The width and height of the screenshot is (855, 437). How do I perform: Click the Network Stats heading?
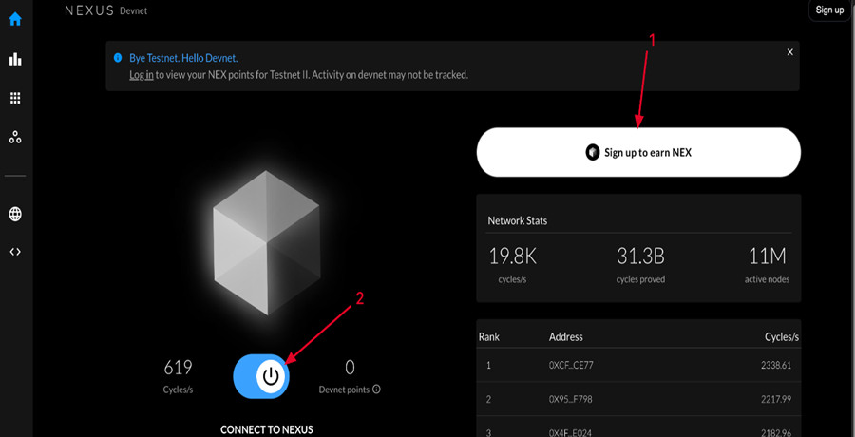518,221
